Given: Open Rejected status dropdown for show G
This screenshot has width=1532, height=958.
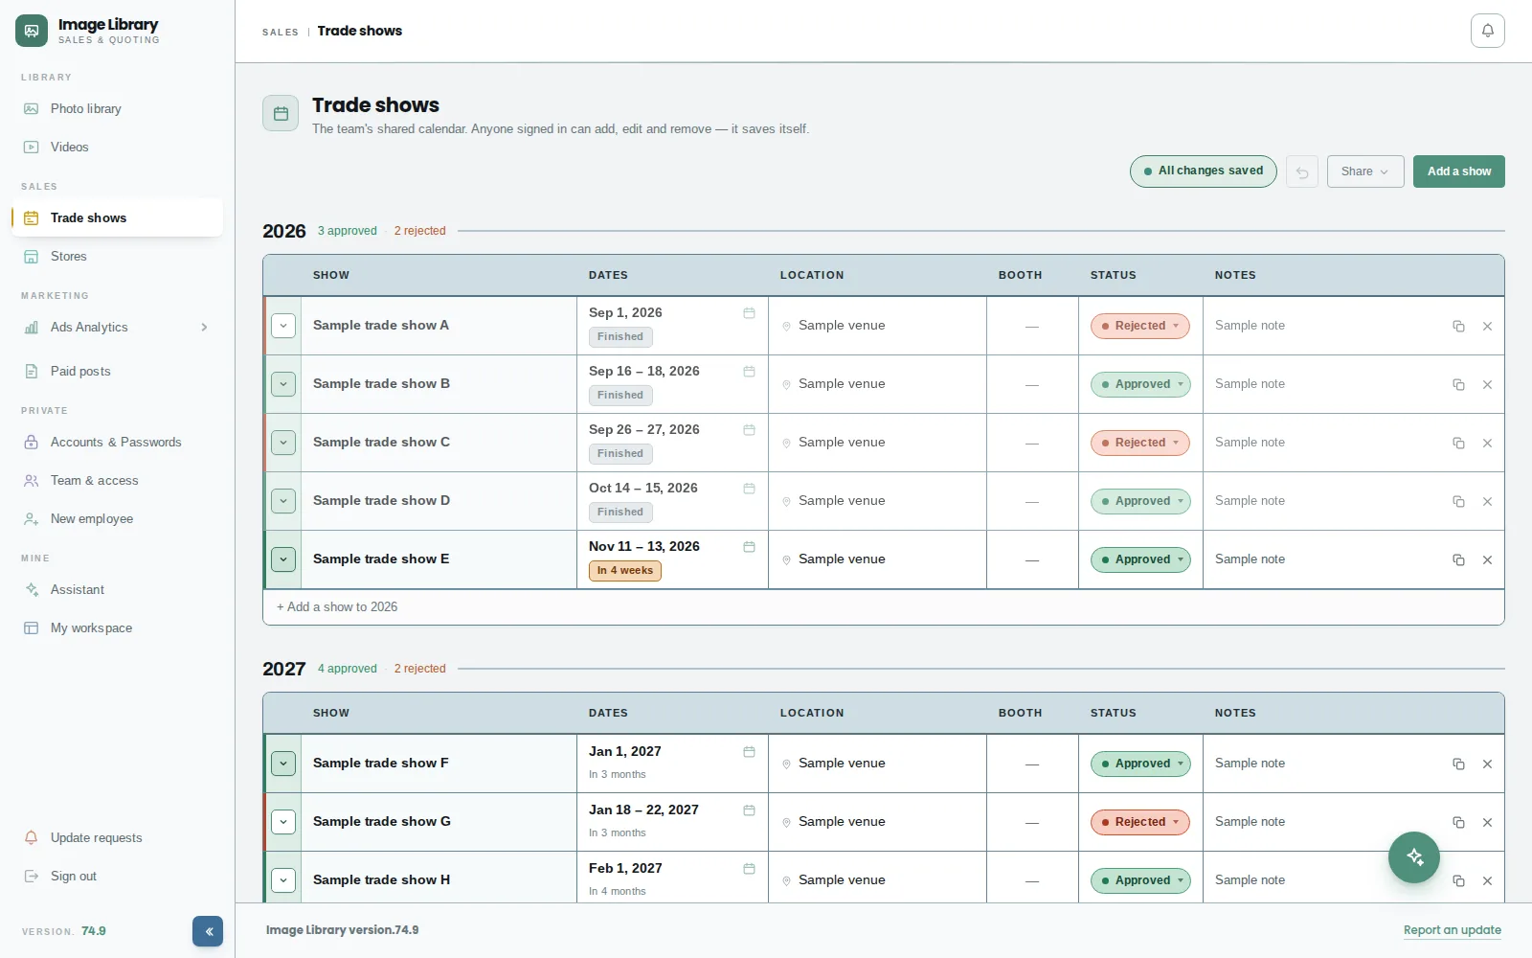Looking at the screenshot, I should (1139, 822).
